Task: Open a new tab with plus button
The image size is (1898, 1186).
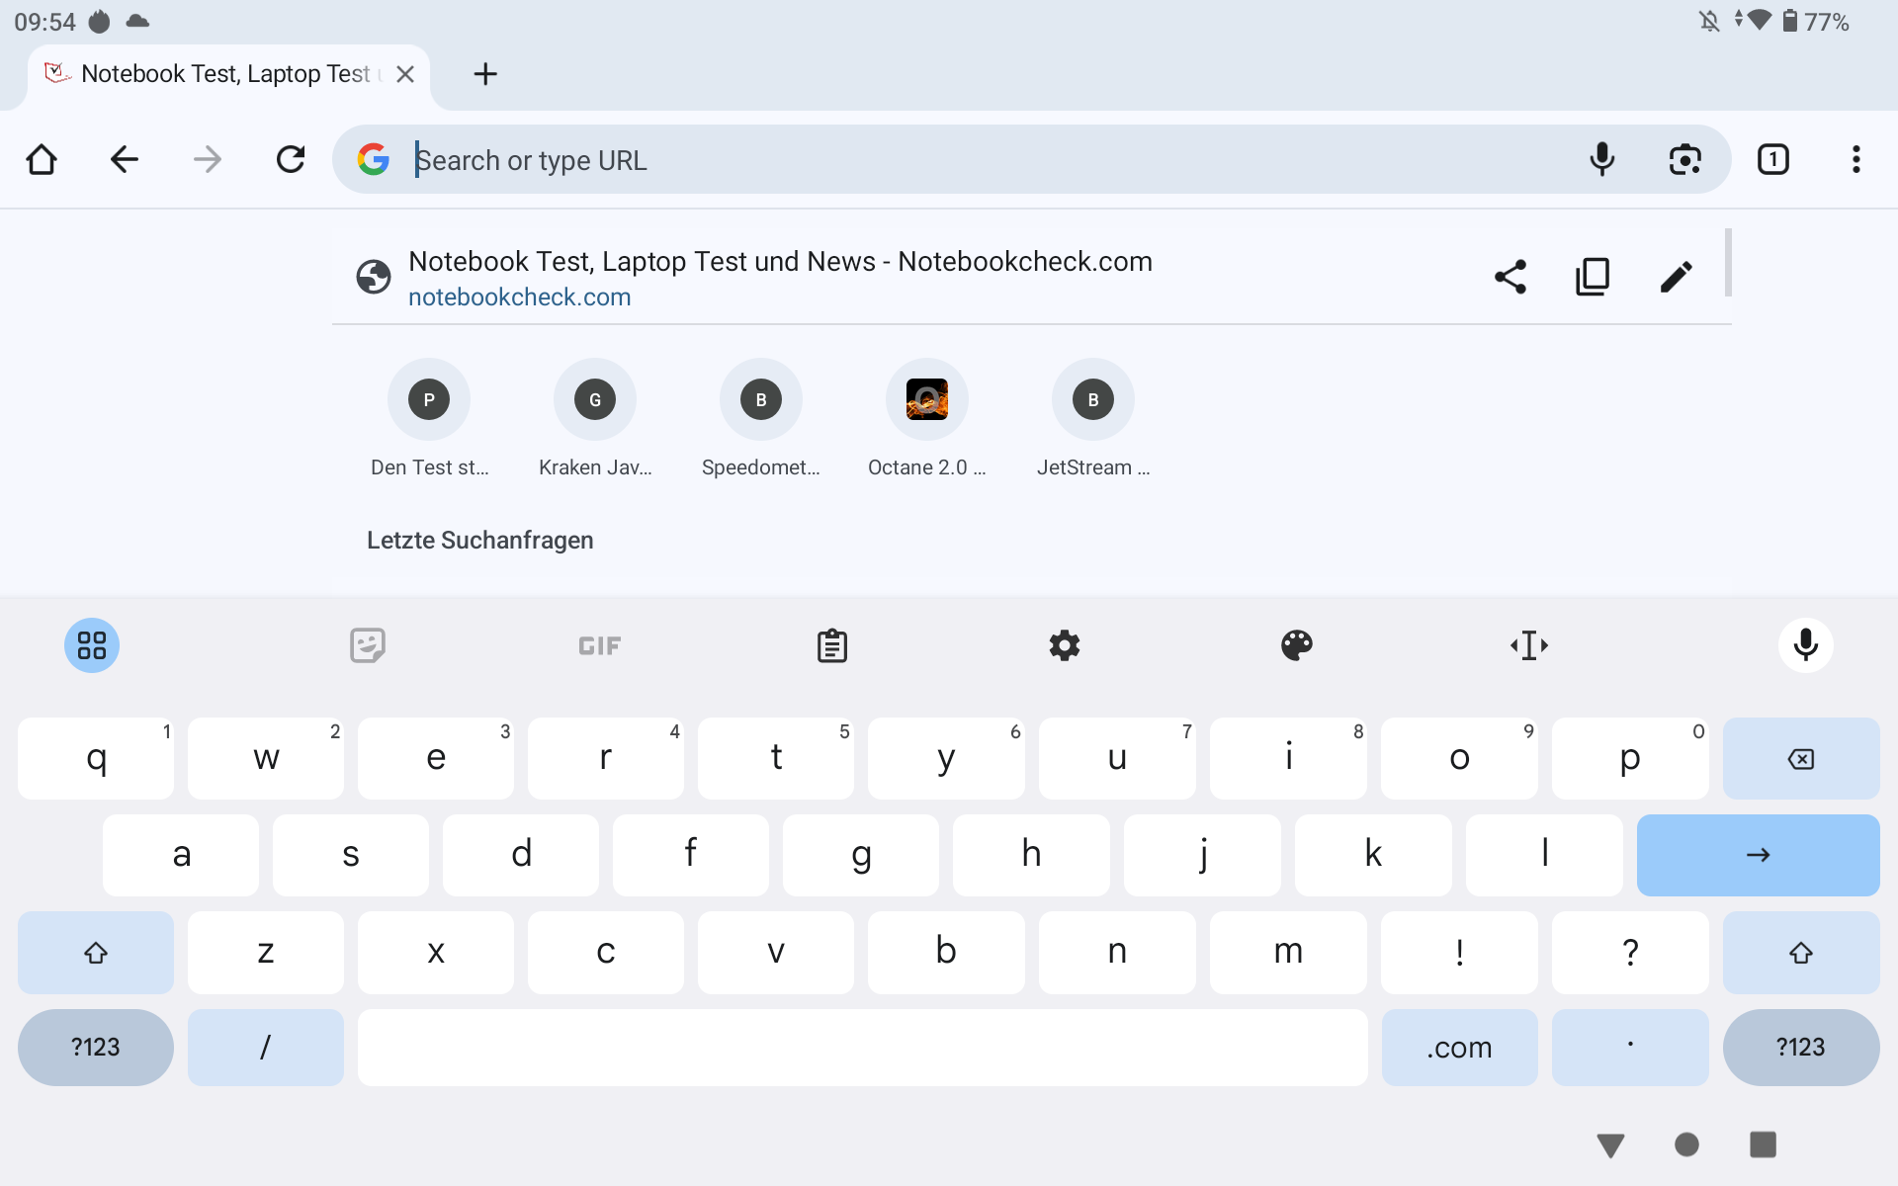Action: (484, 74)
